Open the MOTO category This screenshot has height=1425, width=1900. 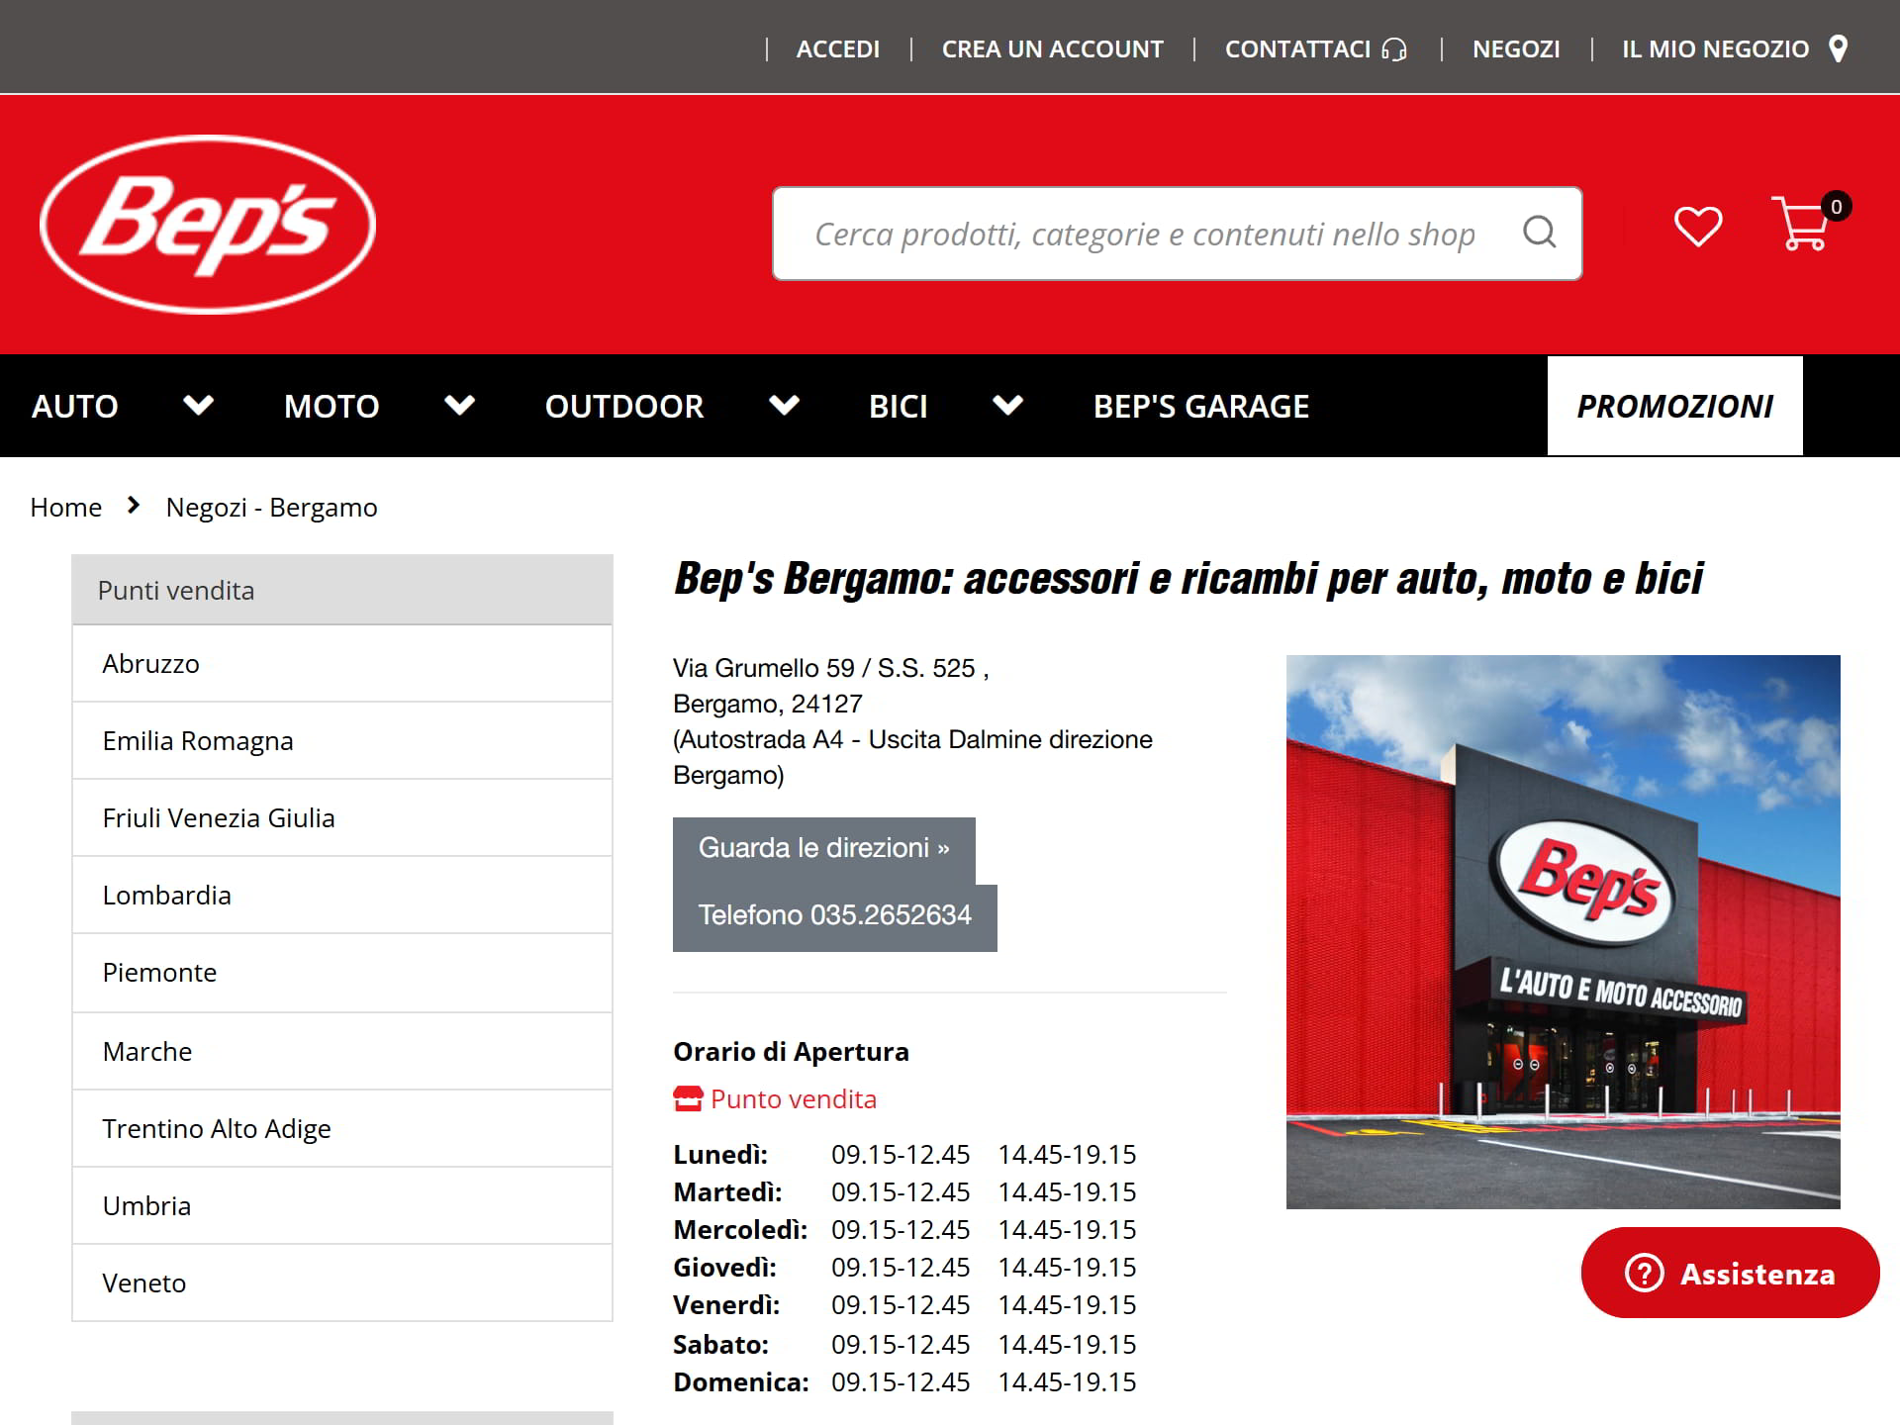pos(332,406)
